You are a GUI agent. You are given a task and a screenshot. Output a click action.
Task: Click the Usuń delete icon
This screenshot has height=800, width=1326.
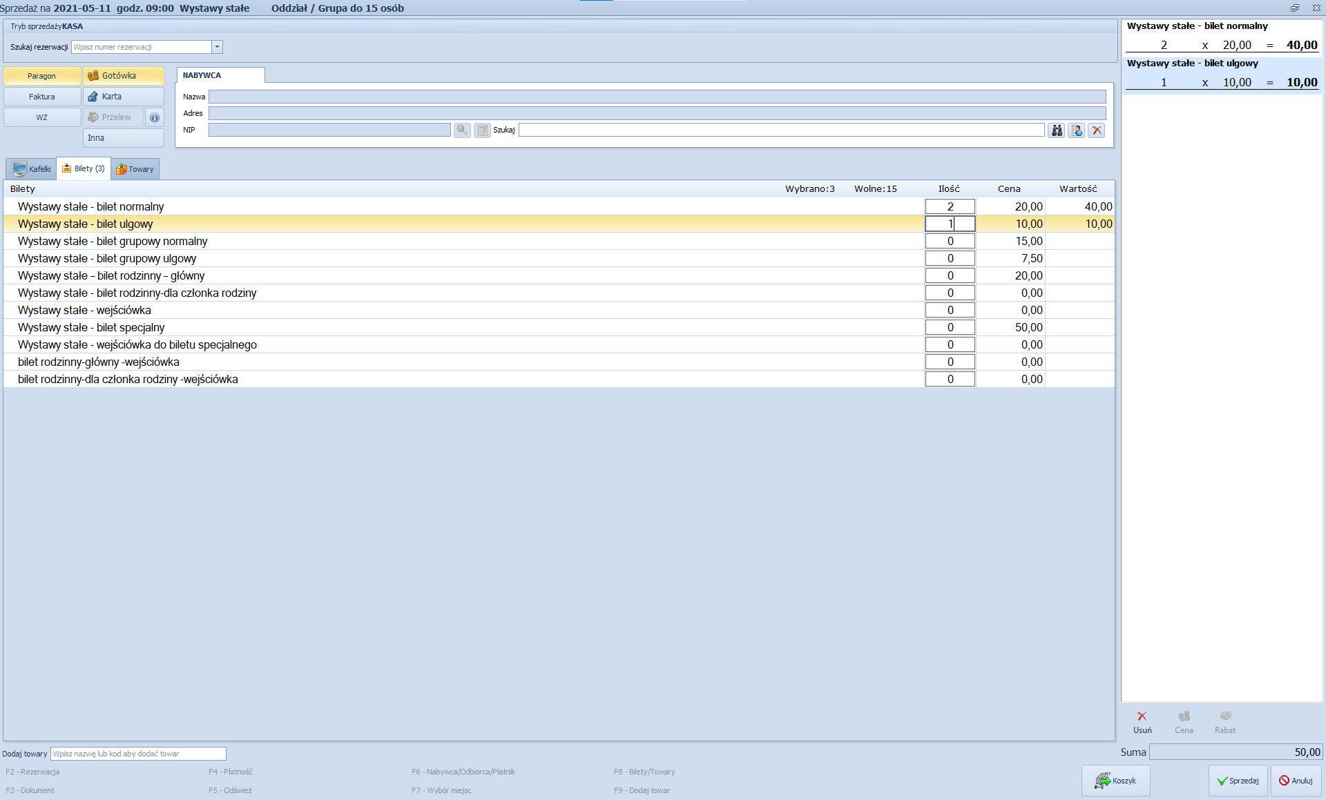1142,721
